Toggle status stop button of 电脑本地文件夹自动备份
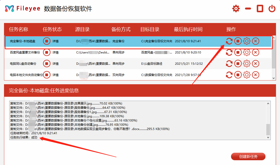 coord(47,75)
